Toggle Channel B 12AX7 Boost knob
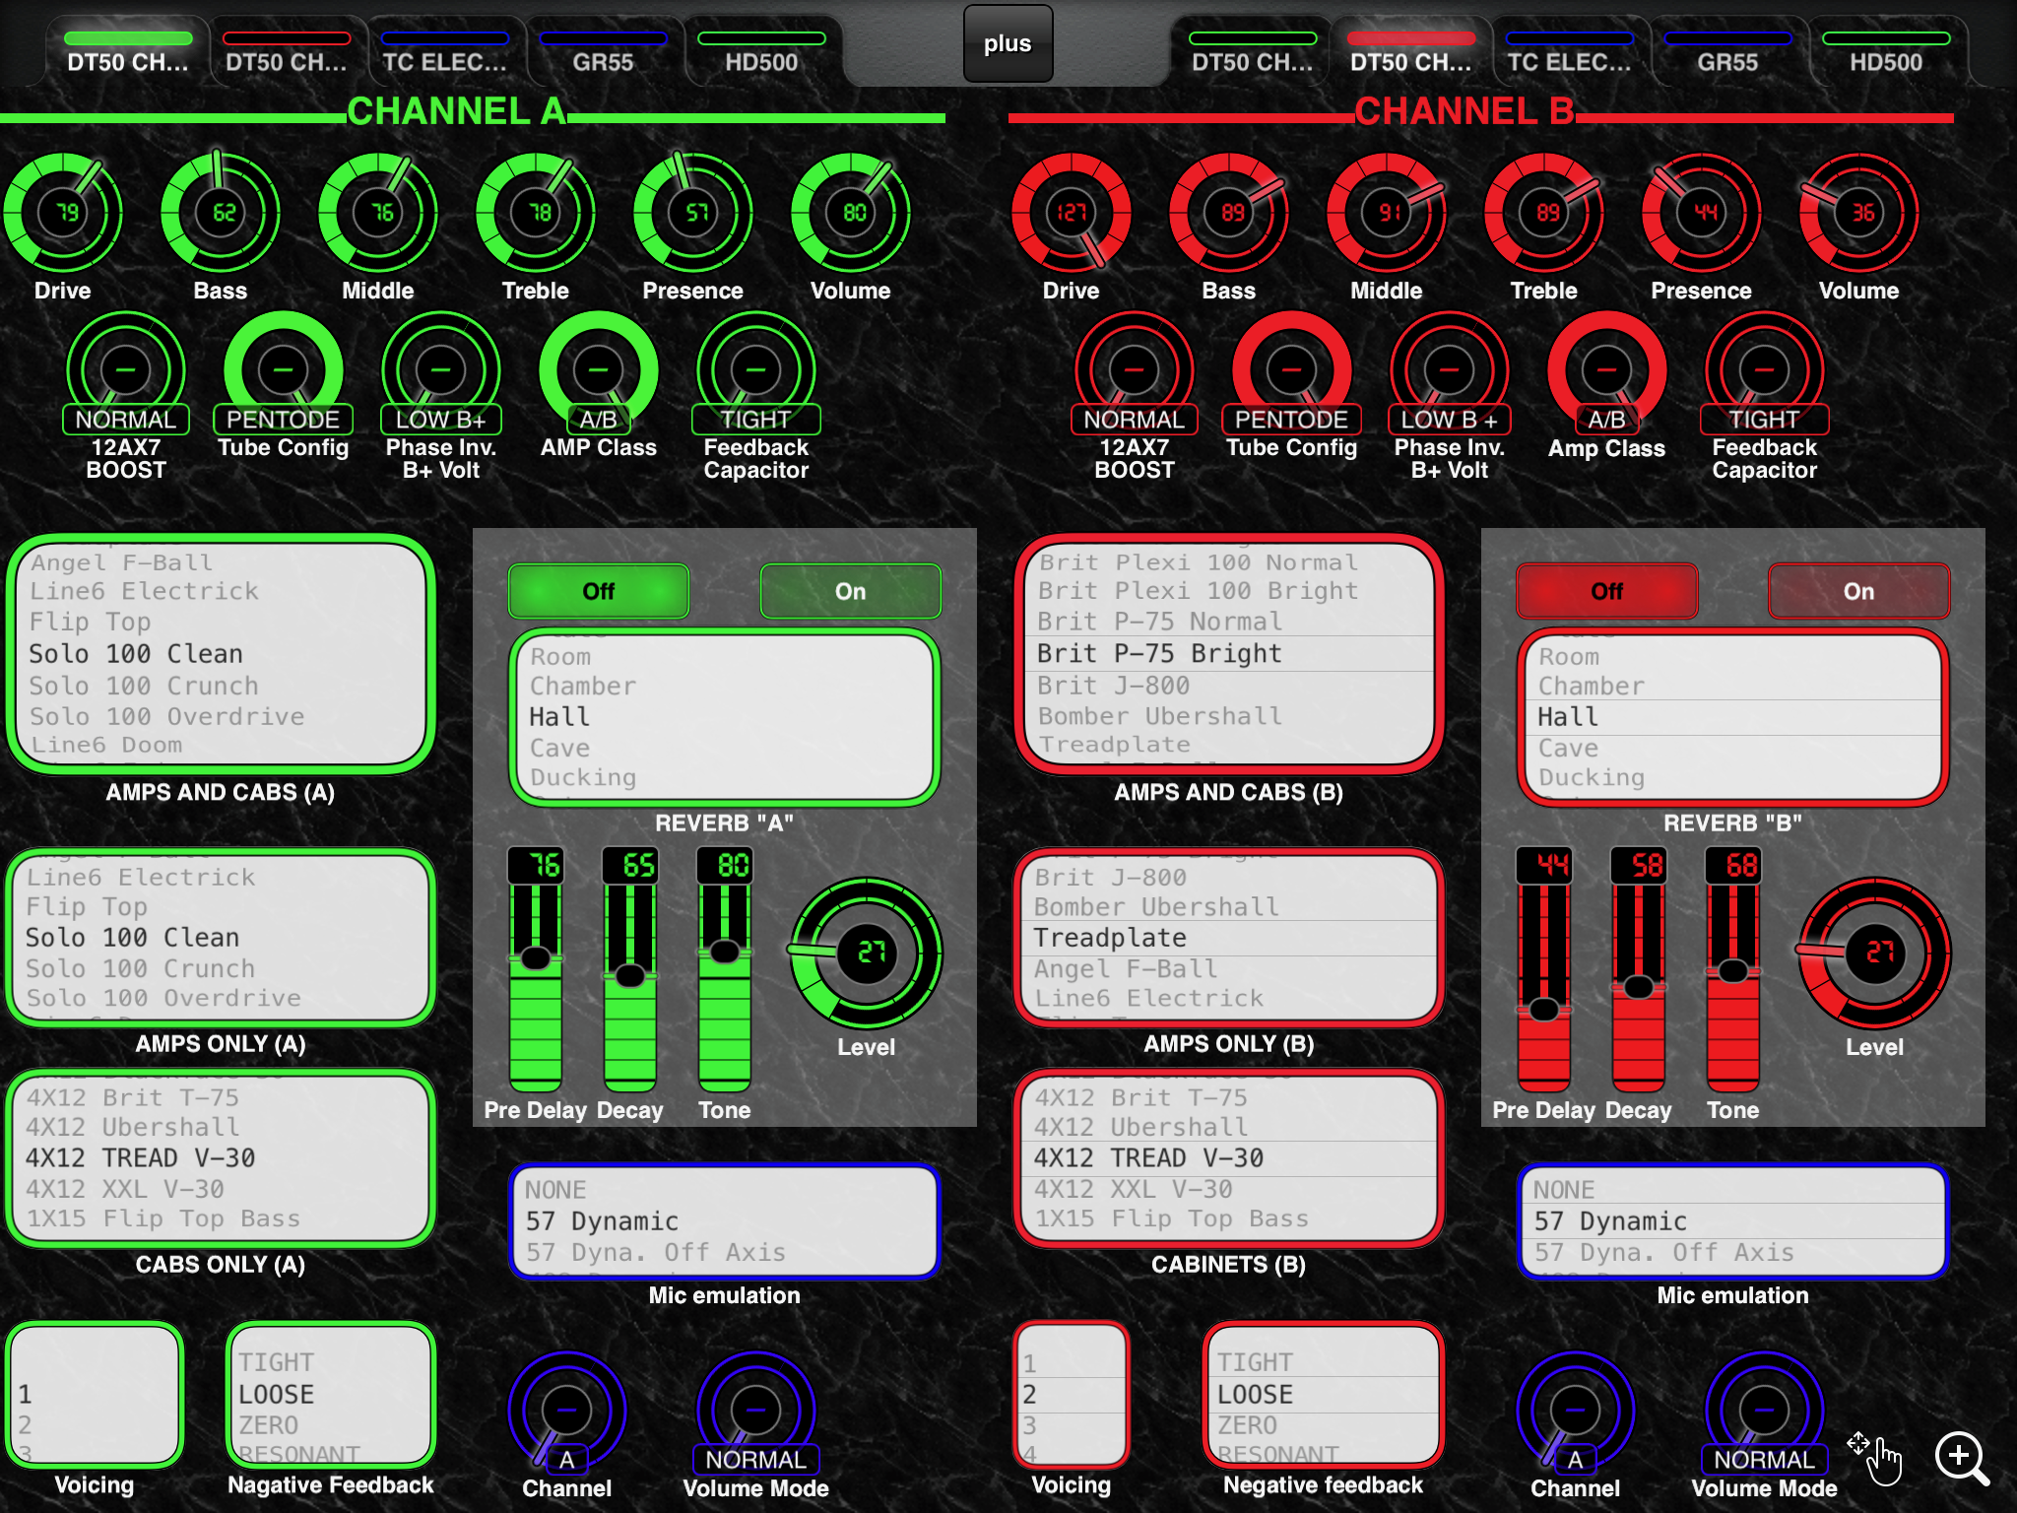The height and width of the screenshot is (1513, 2017). 1135,371
